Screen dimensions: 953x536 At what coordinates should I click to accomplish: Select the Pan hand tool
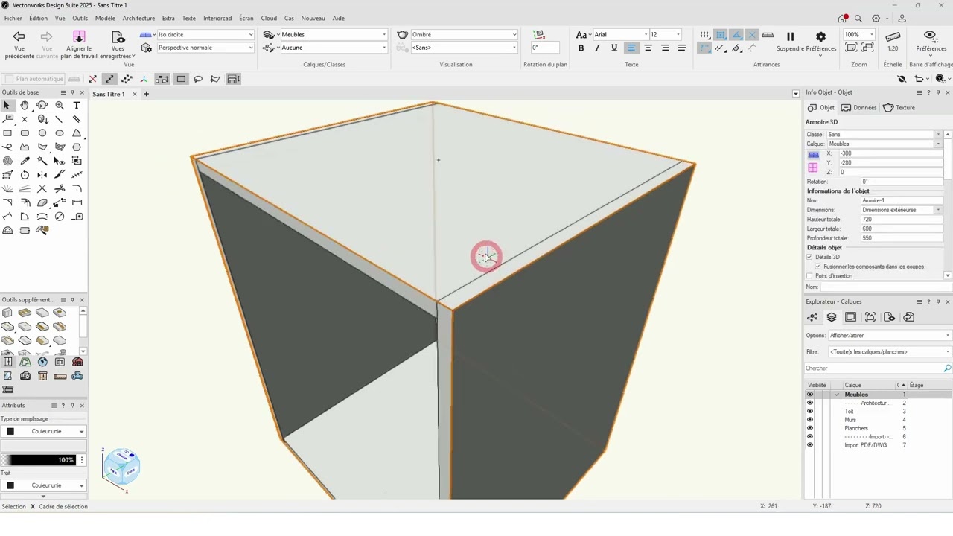coord(25,106)
